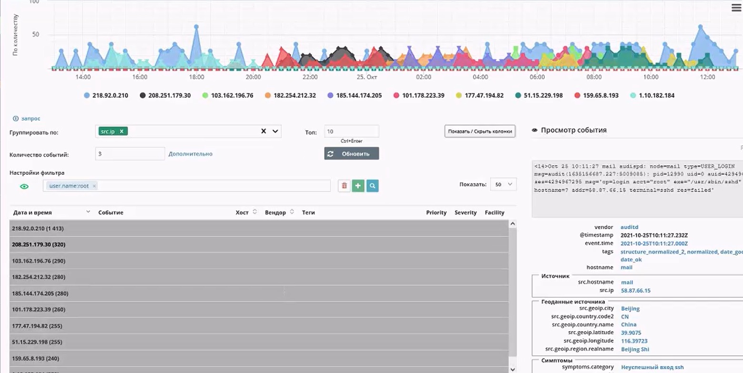Open the chart hamburger menu
Image resolution: width=743 pixels, height=373 pixels.
coord(736,8)
